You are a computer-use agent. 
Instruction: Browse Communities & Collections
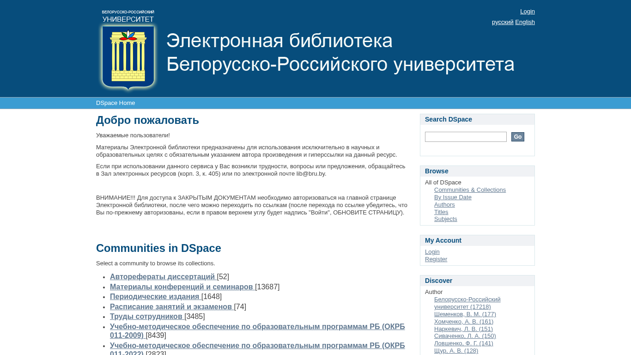pos(470,190)
